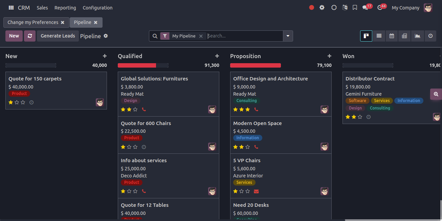
Task: Click the Proposition column progress bar
Action: coord(256,65)
